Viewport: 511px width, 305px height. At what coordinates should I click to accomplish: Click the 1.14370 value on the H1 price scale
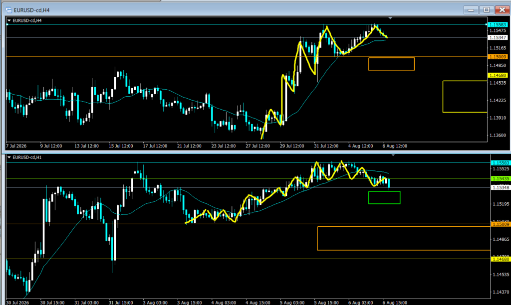(x=501, y=292)
